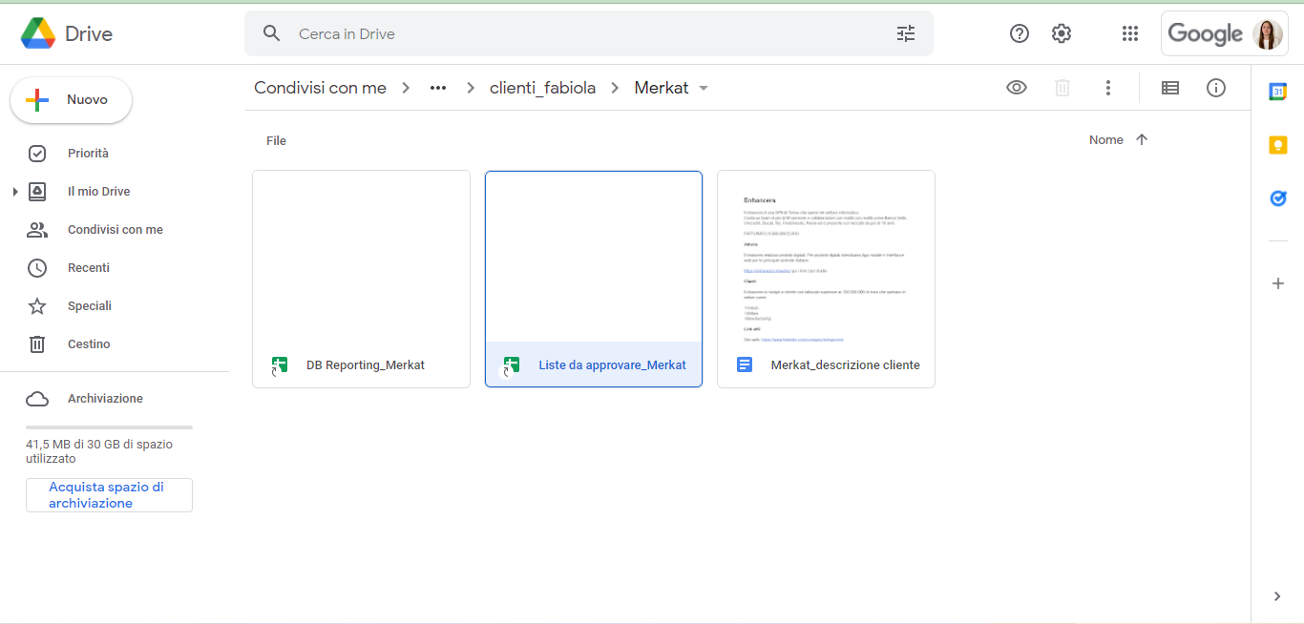Click Sheets icon of DB Reporting_Merkat
The image size is (1304, 624).
[280, 365]
